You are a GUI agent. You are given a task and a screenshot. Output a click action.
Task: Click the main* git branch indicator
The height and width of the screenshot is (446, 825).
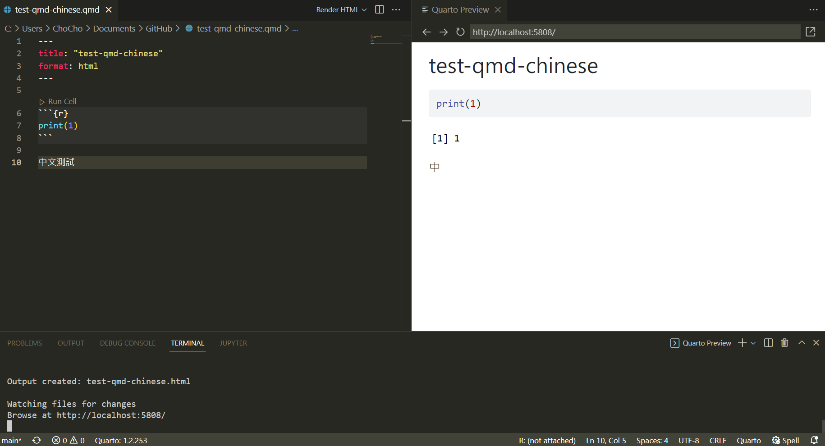point(12,440)
